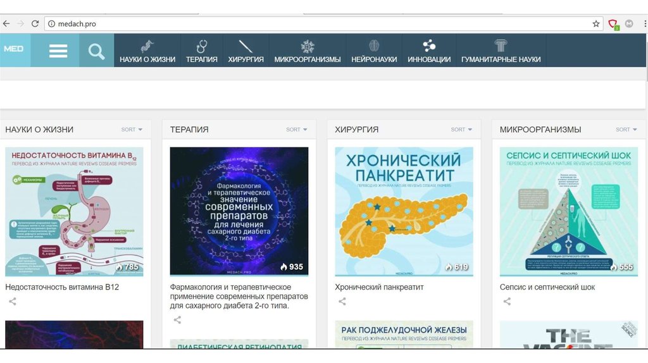
Task: Click the 785 views counter
Action: pos(127,268)
